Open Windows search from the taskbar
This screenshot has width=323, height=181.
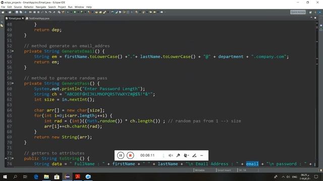(15, 176)
